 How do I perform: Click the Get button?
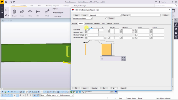[x=104, y=88]
